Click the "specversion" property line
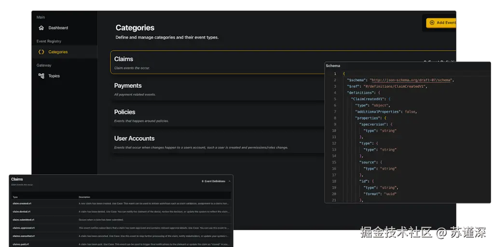 pyautogui.click(x=376, y=124)
